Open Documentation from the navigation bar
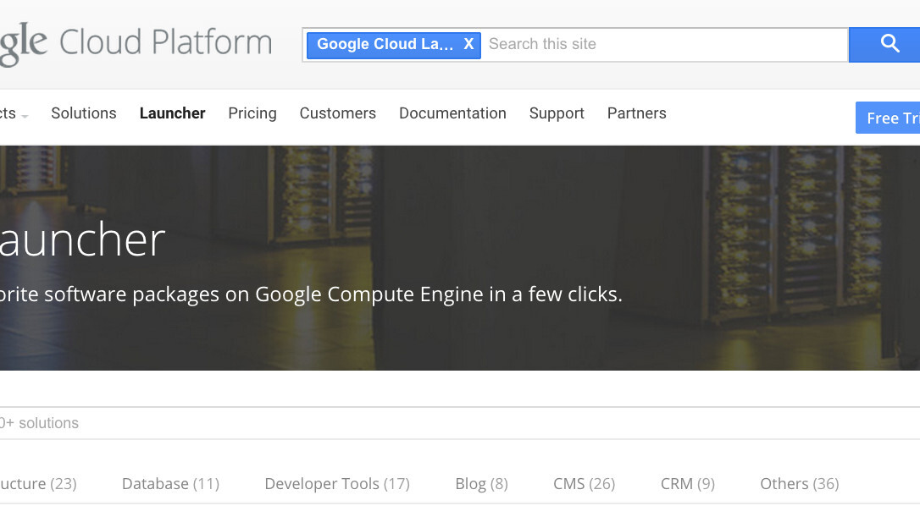This screenshot has width=920, height=517. point(452,113)
